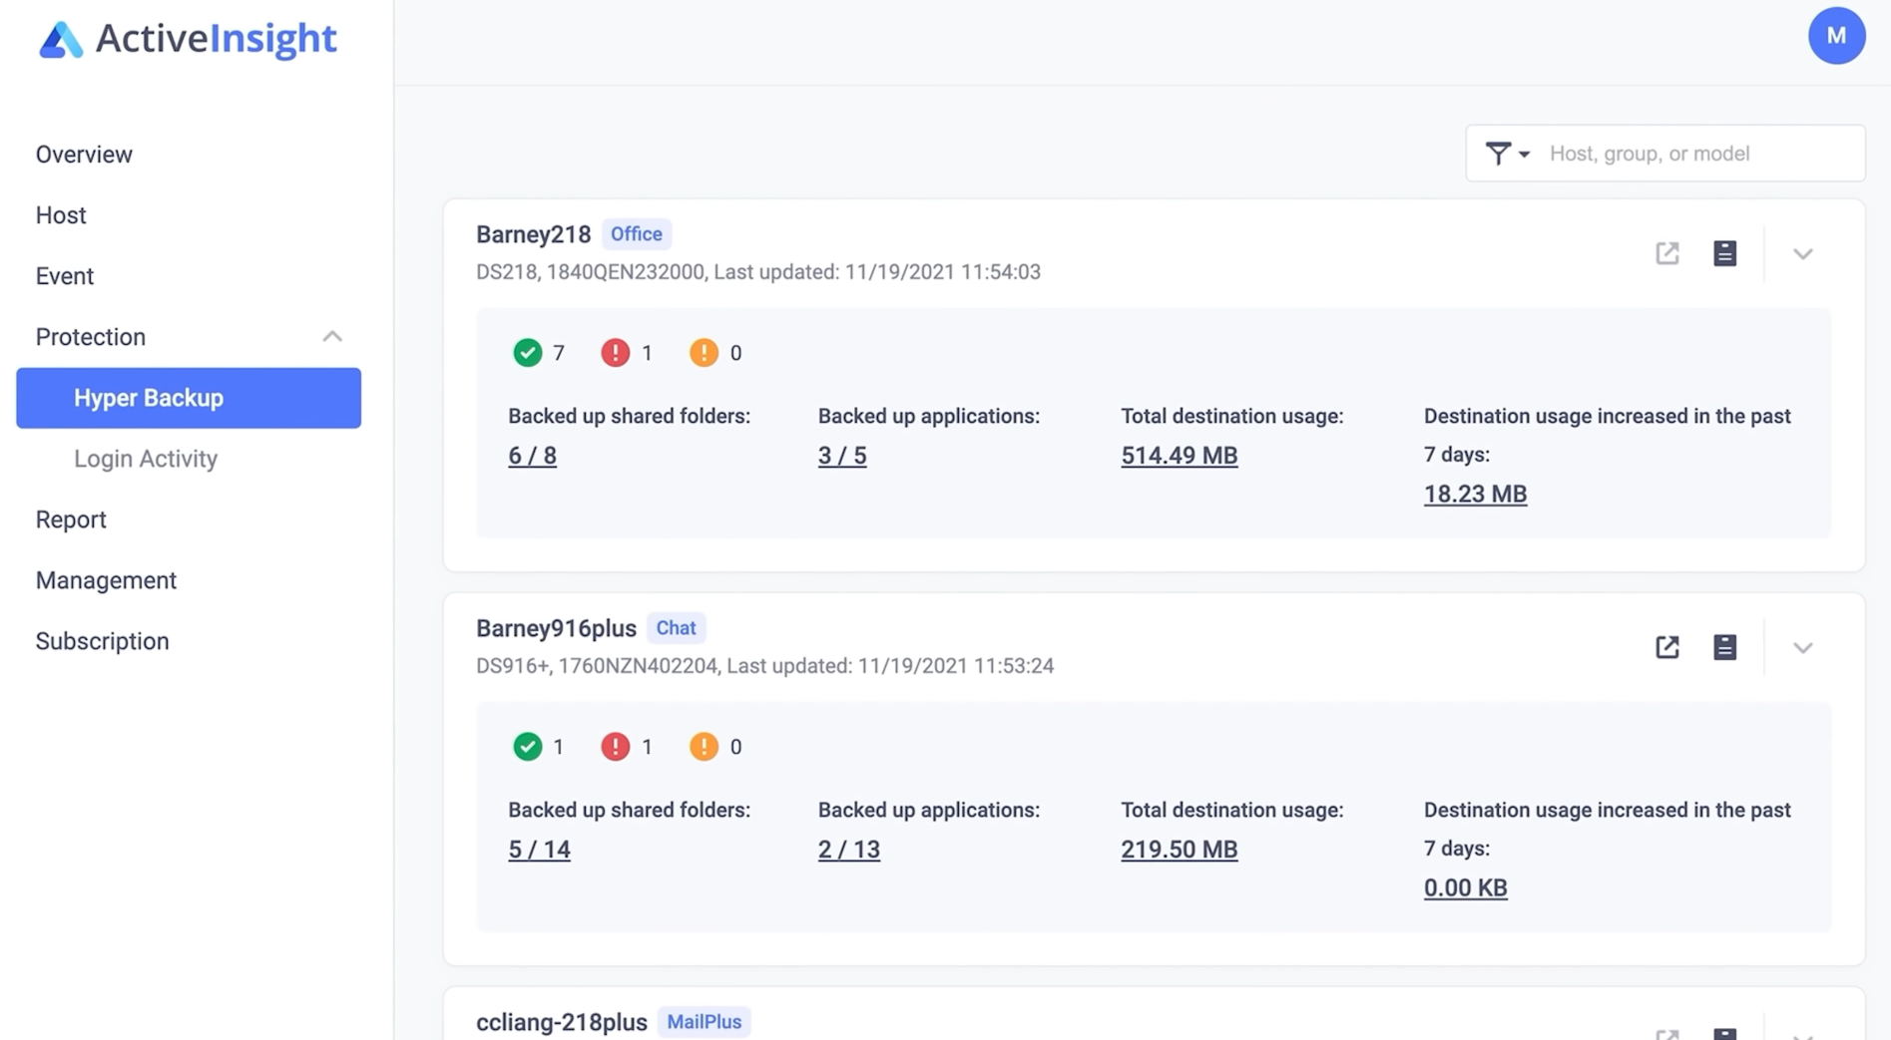1891x1040 pixels.
Task: Click the ActiveInsight logo
Action: tap(188, 39)
